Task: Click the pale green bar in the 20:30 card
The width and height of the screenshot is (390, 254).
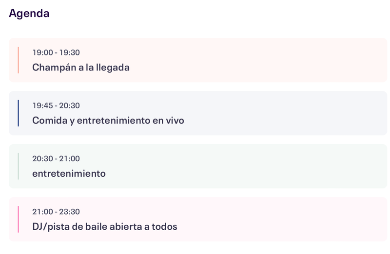Action: click(18, 166)
